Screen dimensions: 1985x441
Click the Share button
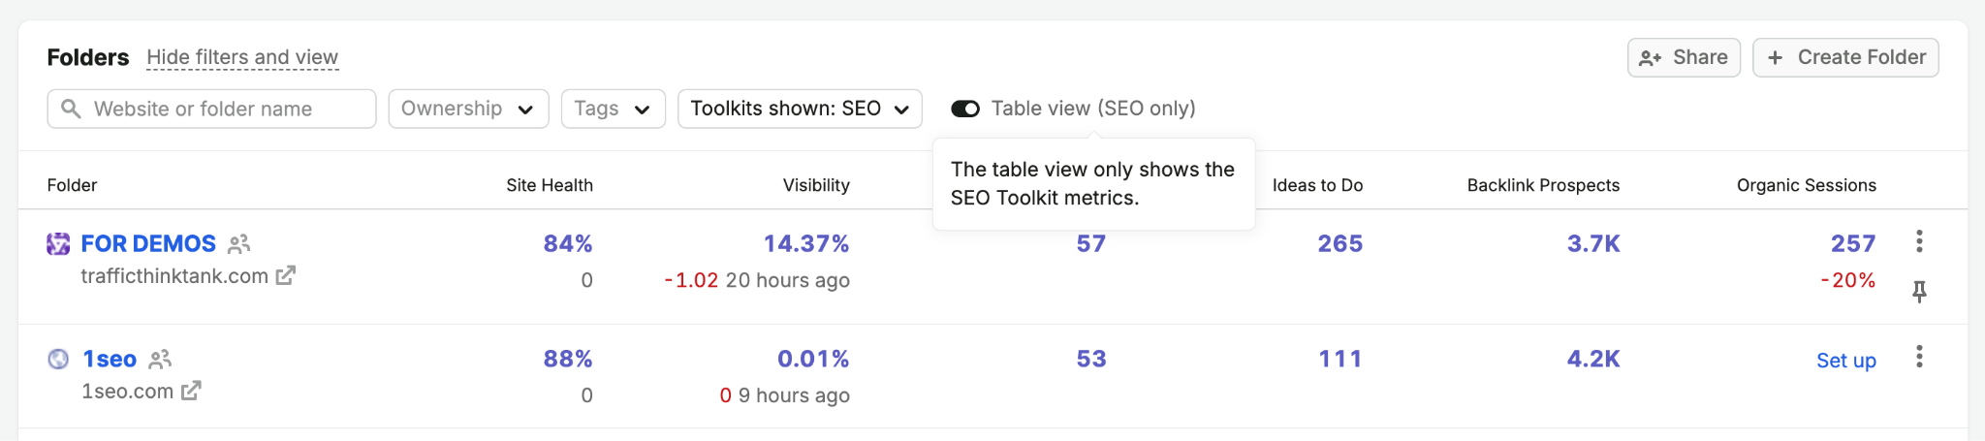1684,57
